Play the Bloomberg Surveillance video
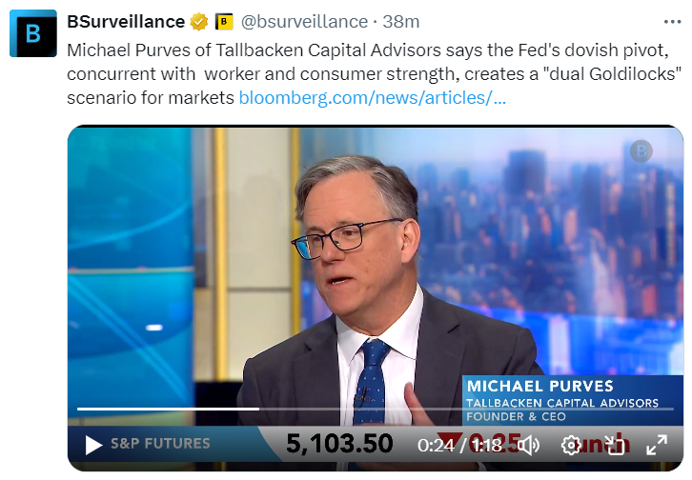This screenshot has height=480, width=692. click(93, 444)
